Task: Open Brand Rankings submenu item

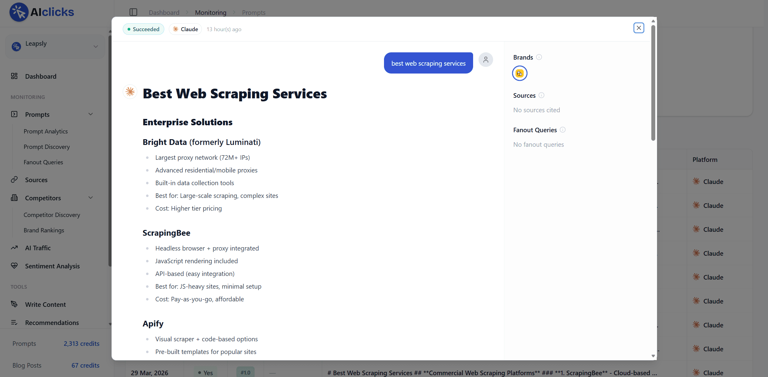Action: pos(44,230)
